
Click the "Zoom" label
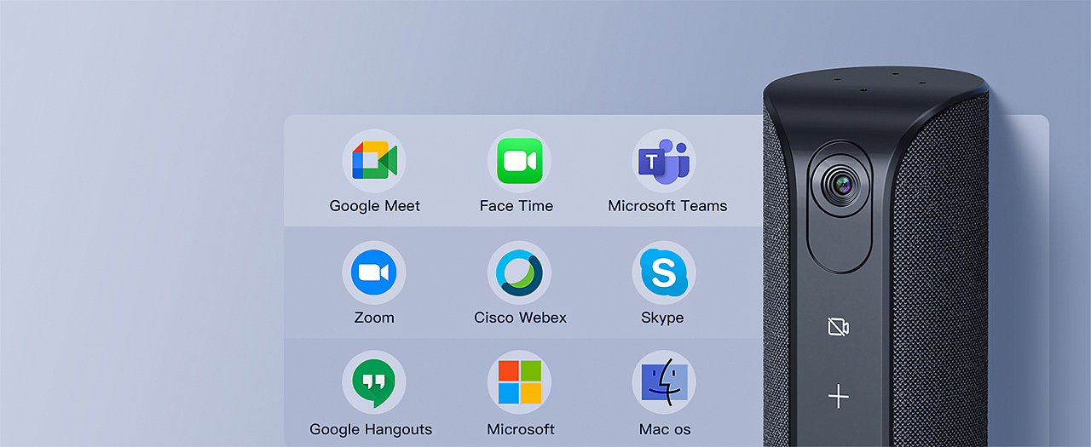[x=374, y=318]
